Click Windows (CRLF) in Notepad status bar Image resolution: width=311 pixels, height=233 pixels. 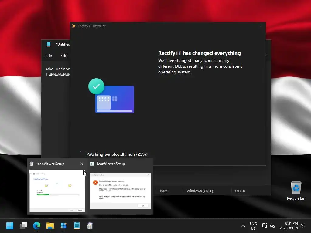tap(200, 191)
